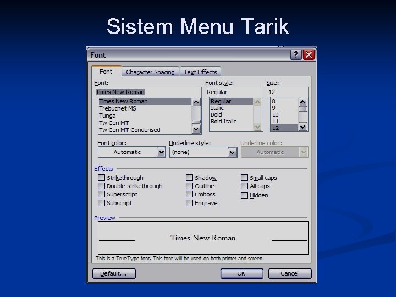Check the Subscript option
This screenshot has height=297, width=396.
(102, 203)
